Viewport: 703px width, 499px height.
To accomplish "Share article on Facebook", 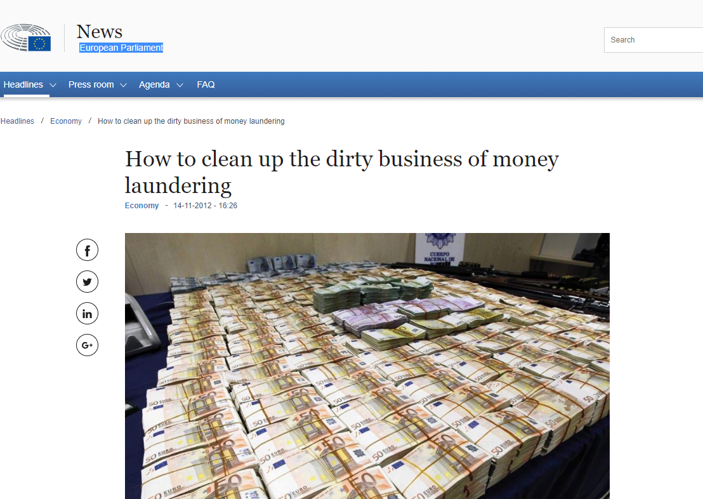I will tap(87, 250).
